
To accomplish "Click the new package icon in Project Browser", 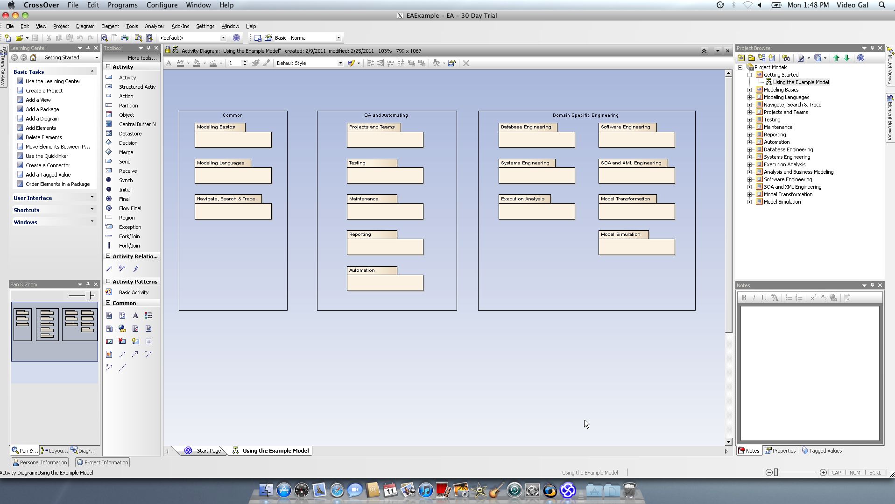I will pyautogui.click(x=751, y=58).
